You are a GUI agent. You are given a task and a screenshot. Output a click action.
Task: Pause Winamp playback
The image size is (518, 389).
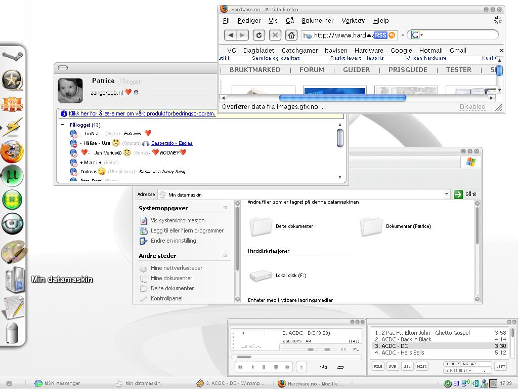pos(264,367)
